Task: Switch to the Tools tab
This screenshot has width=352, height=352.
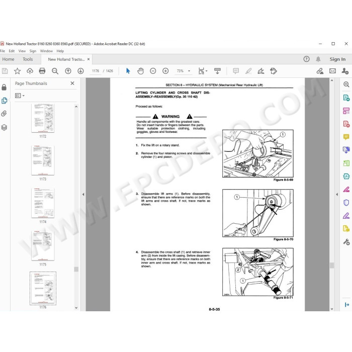Action: (x=28, y=59)
